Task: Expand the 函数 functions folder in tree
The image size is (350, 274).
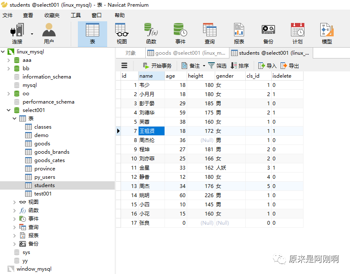Action: [15, 211]
